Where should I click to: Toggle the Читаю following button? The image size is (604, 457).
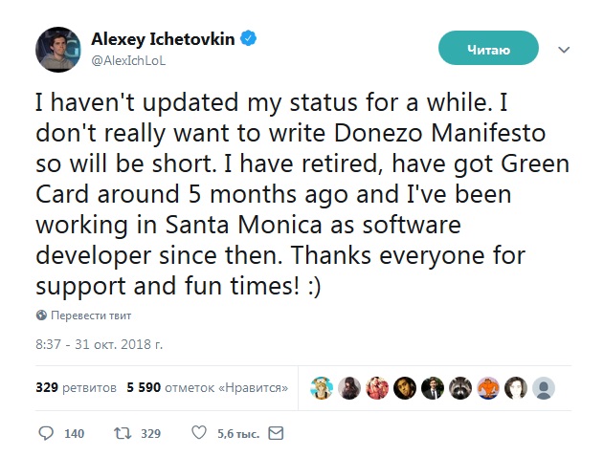[x=488, y=48]
